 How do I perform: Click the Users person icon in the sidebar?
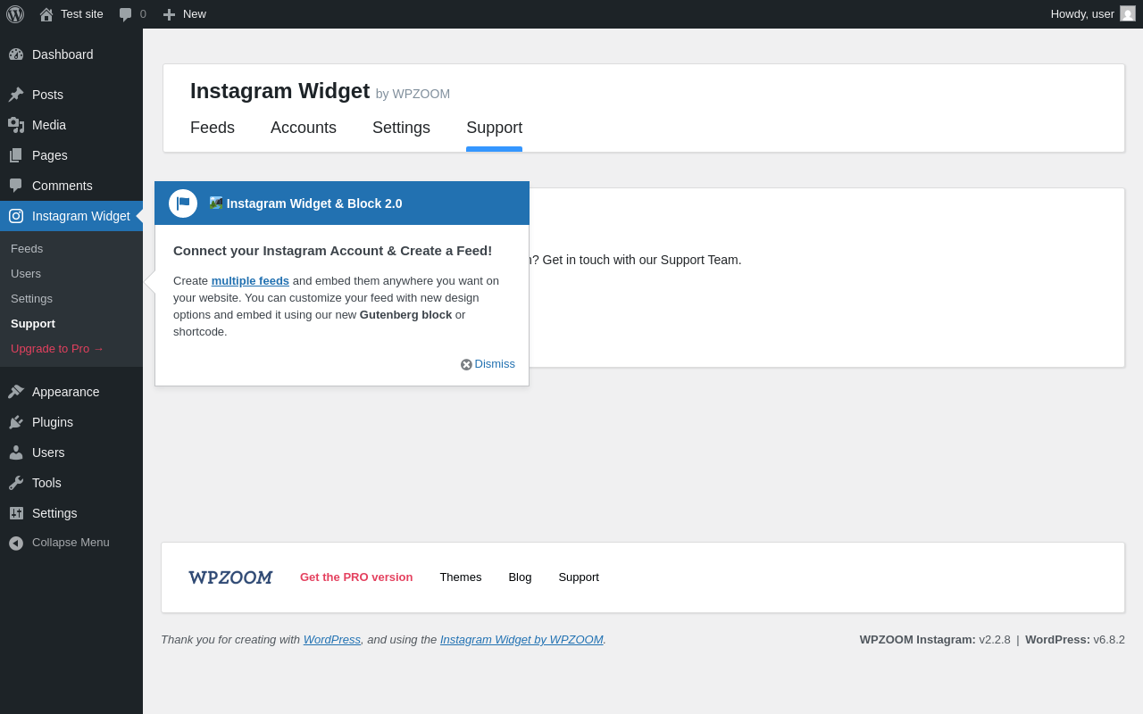click(x=16, y=452)
